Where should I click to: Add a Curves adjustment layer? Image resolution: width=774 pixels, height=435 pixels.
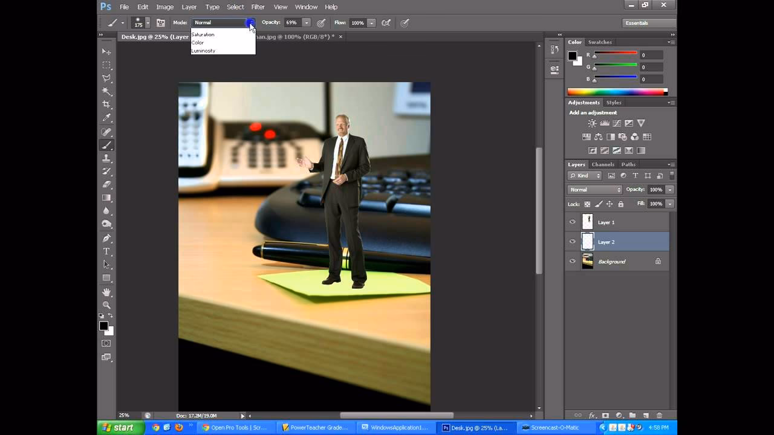click(x=617, y=123)
